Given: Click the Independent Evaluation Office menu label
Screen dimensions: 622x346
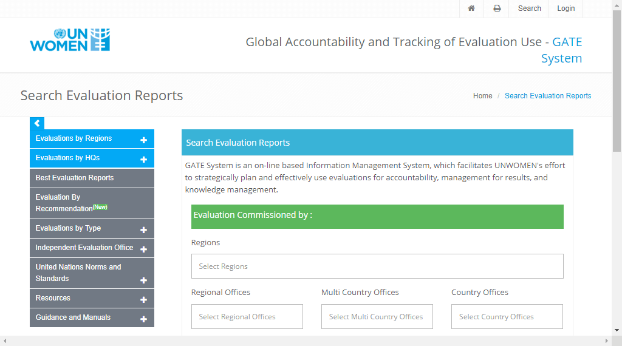Looking at the screenshot, I should [84, 248].
